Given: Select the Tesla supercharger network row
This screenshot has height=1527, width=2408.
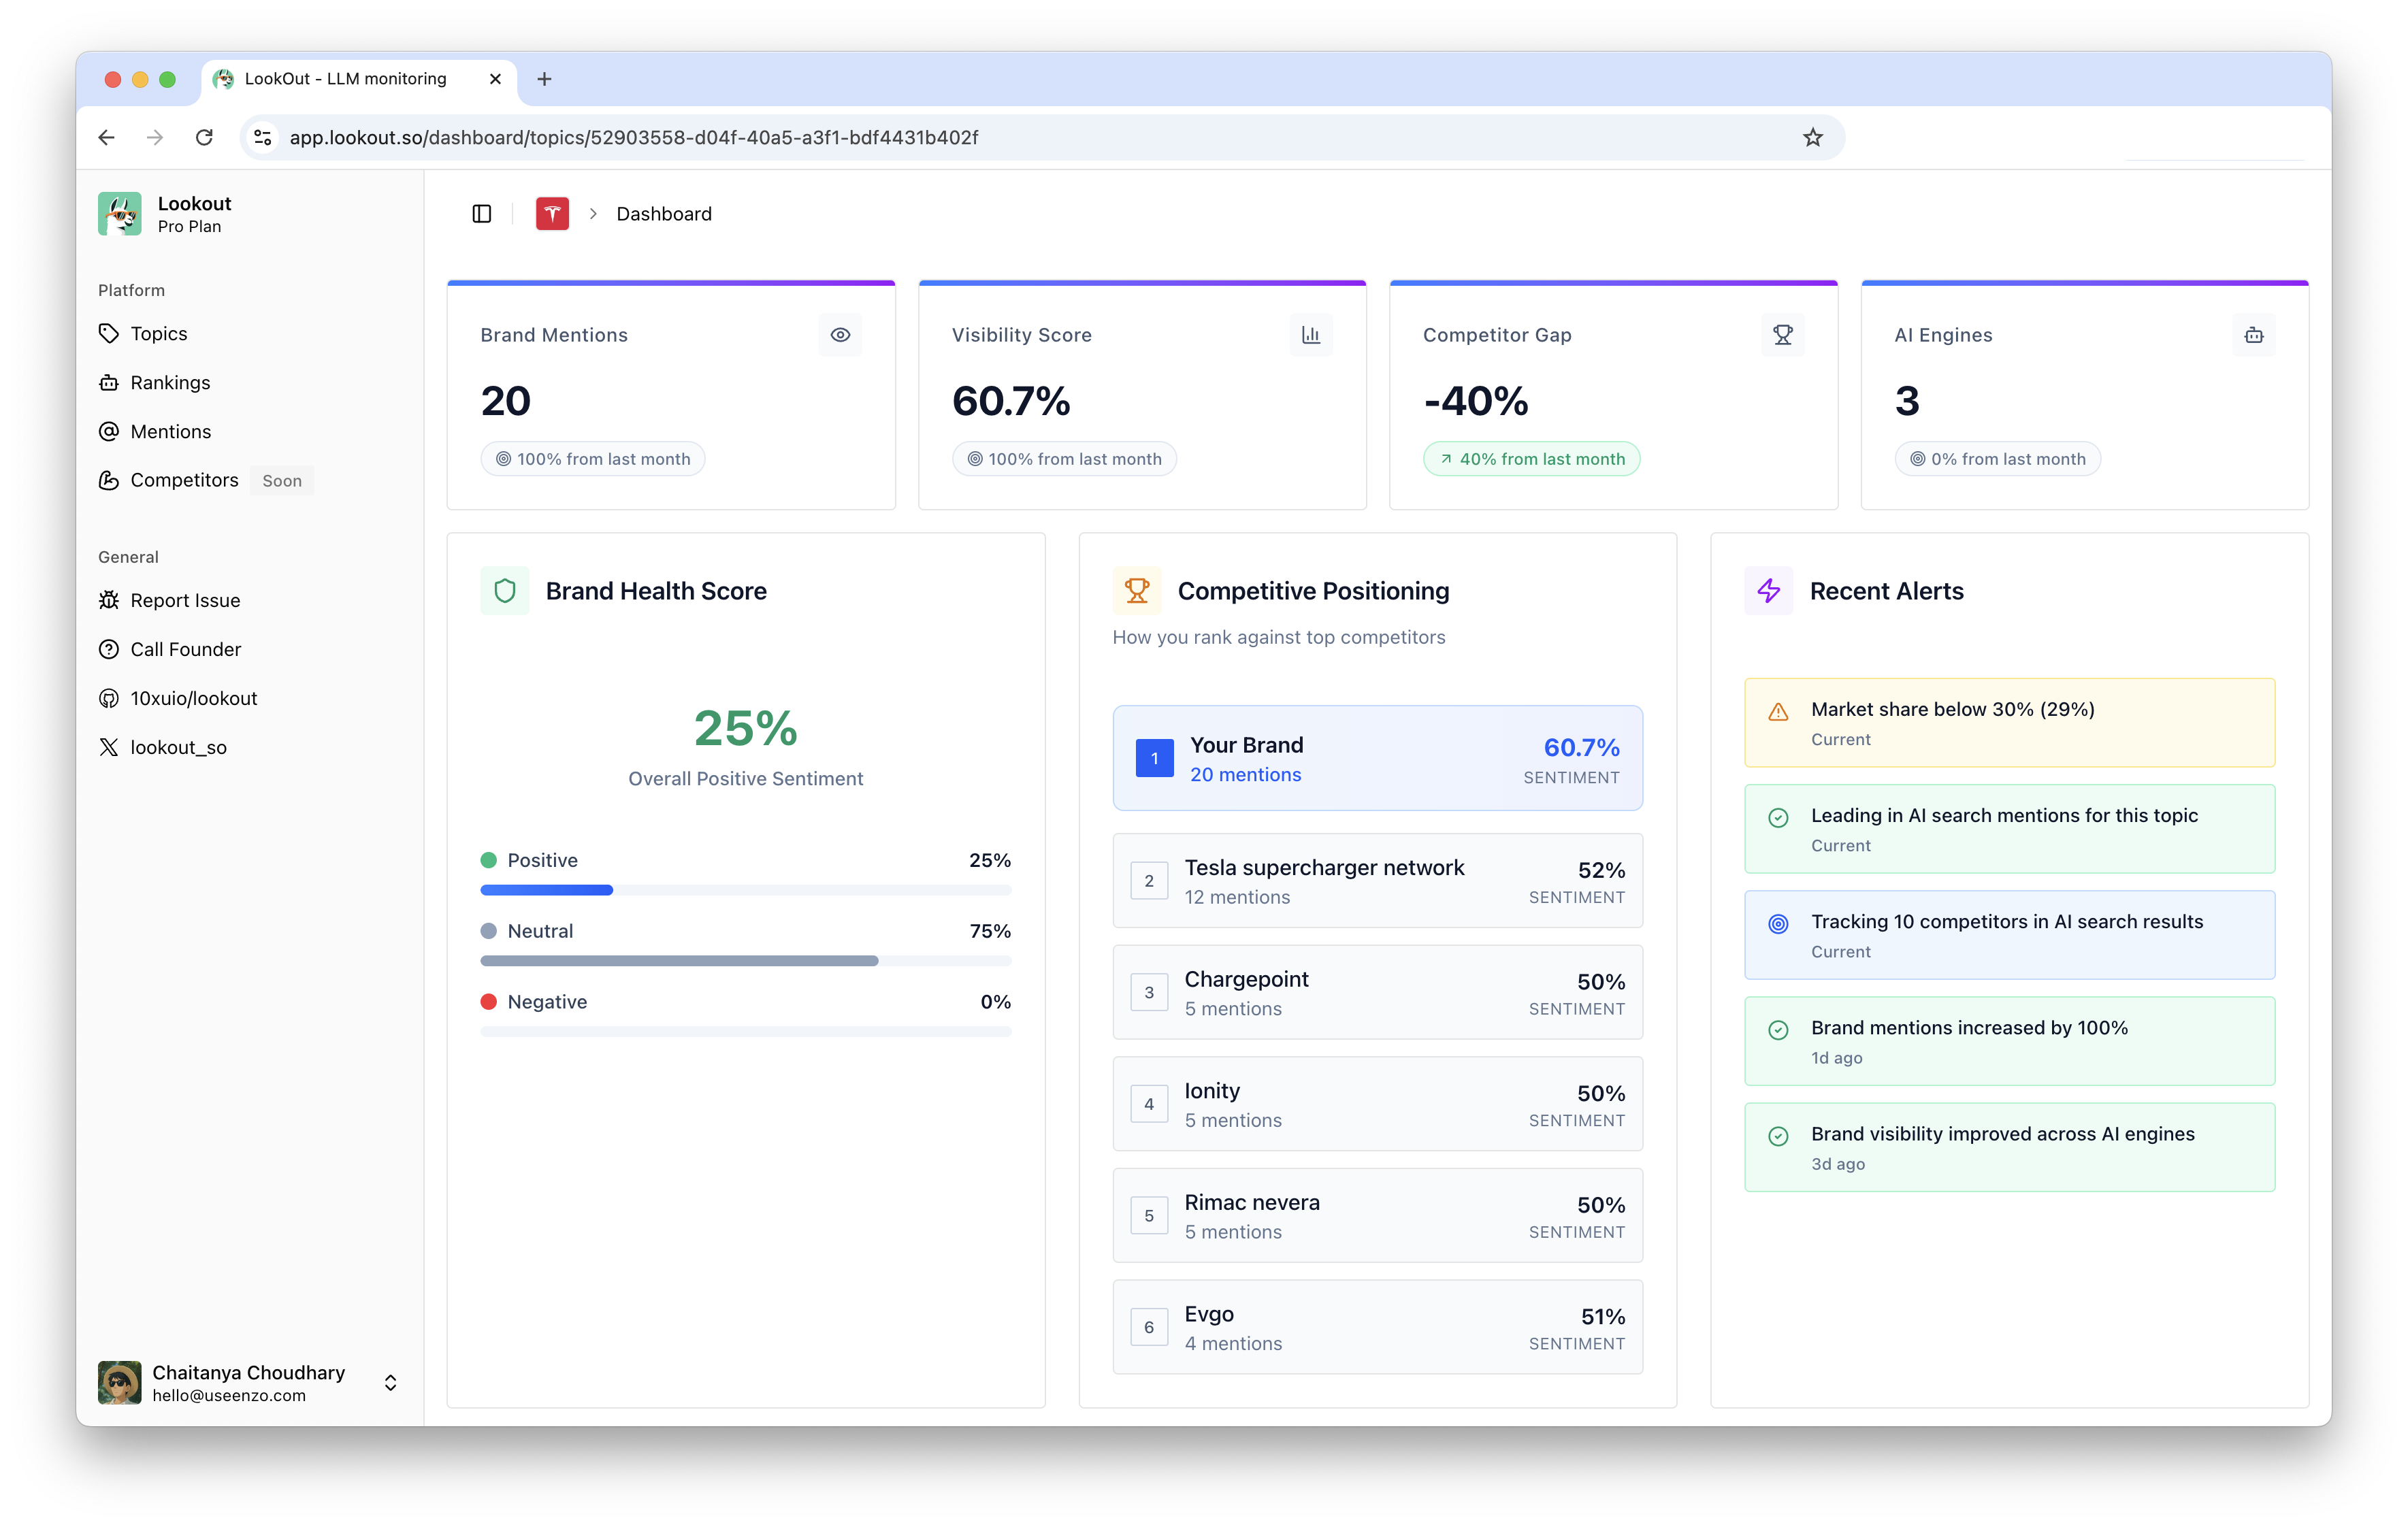Looking at the screenshot, I should 1377,881.
